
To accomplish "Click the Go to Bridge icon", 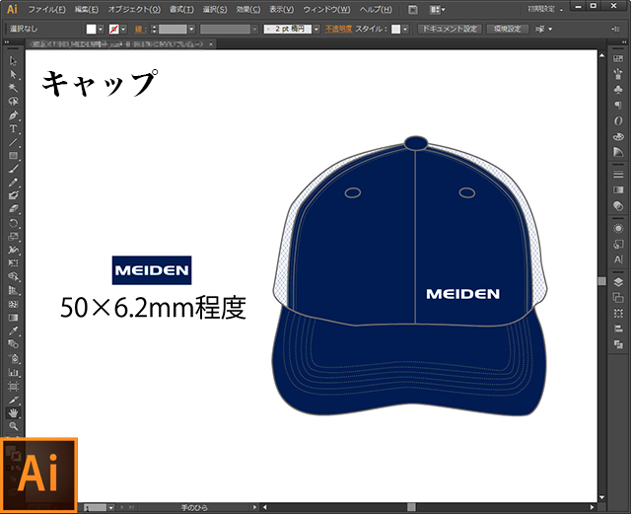I will click(x=412, y=10).
